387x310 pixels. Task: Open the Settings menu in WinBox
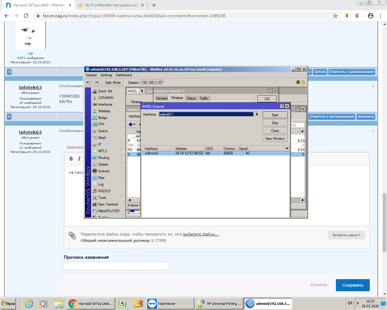click(x=106, y=75)
